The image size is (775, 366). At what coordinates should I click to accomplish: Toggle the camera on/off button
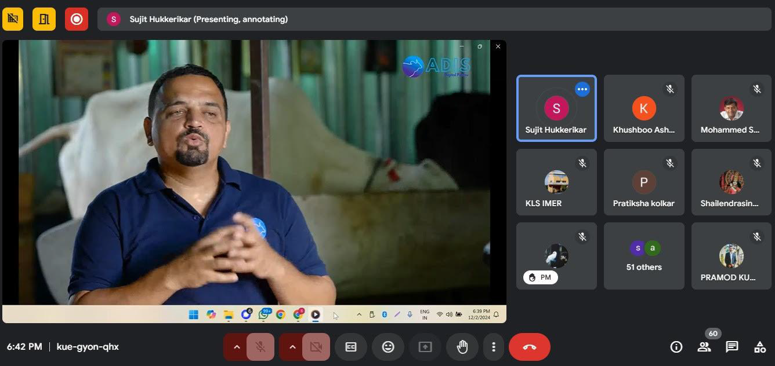316,347
